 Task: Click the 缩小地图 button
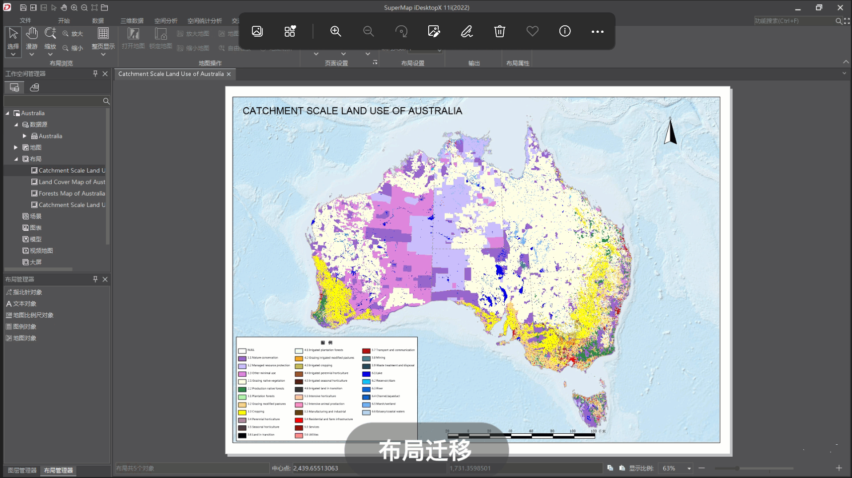click(193, 48)
